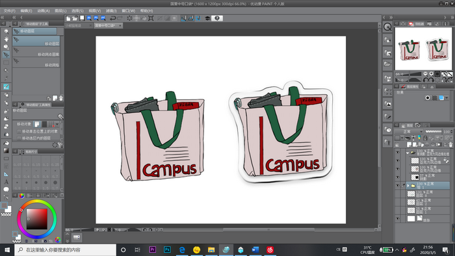Select the Move Layer tool in toolbox

[6, 55]
